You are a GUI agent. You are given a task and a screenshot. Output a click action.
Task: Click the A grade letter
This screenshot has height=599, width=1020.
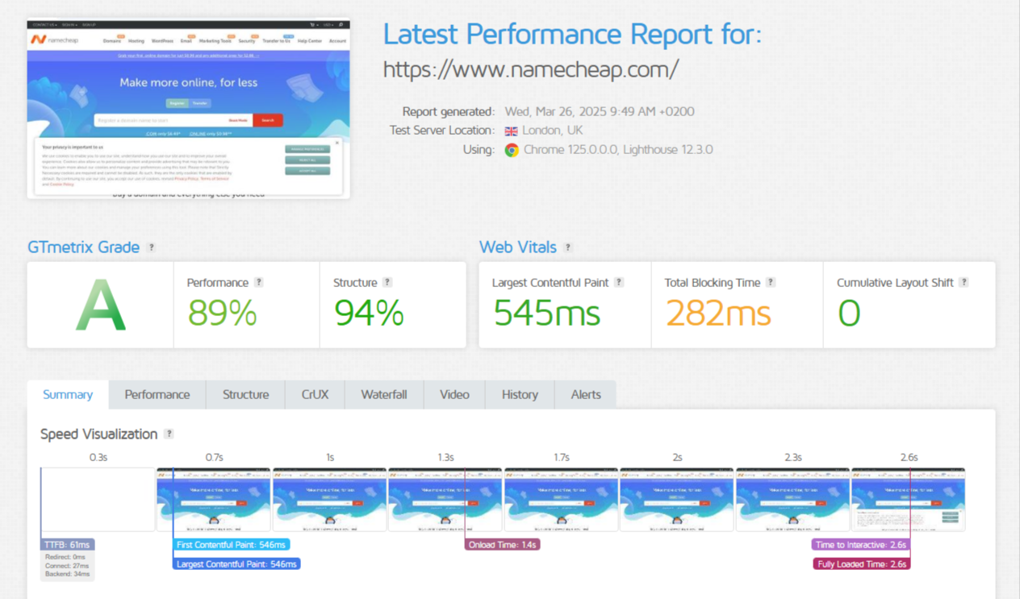click(x=101, y=305)
